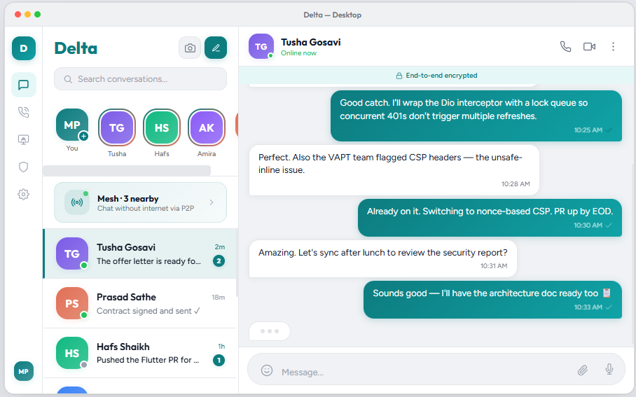Viewport: 636px width, 397px height.
Task: Click Contract signed and sent preview text
Action: tap(148, 311)
